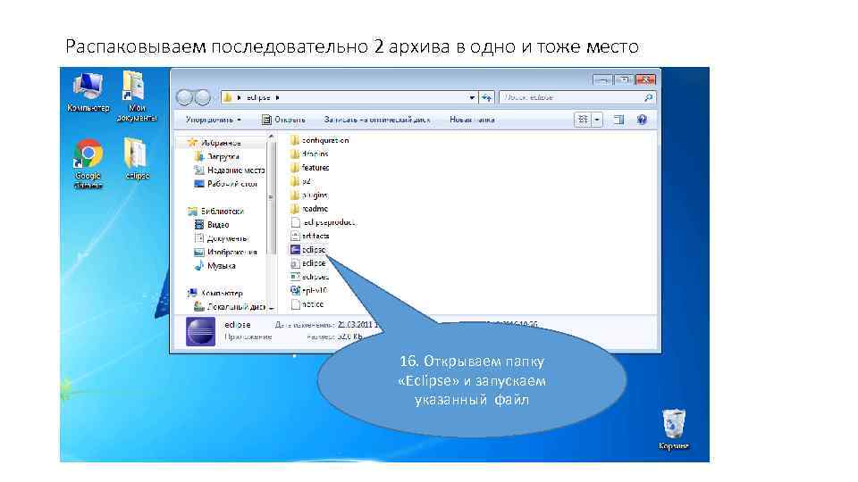The width and height of the screenshot is (858, 482).
Task: Select the configuration folder
Action: click(x=320, y=140)
